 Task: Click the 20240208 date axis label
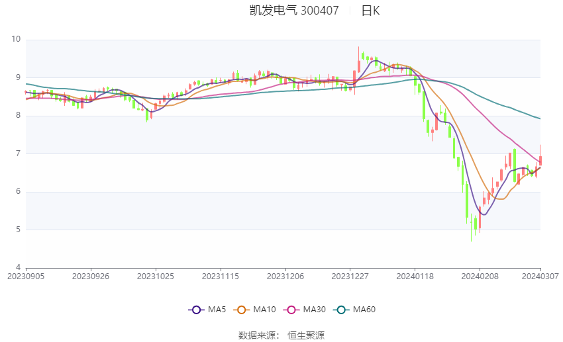[x=480, y=277]
